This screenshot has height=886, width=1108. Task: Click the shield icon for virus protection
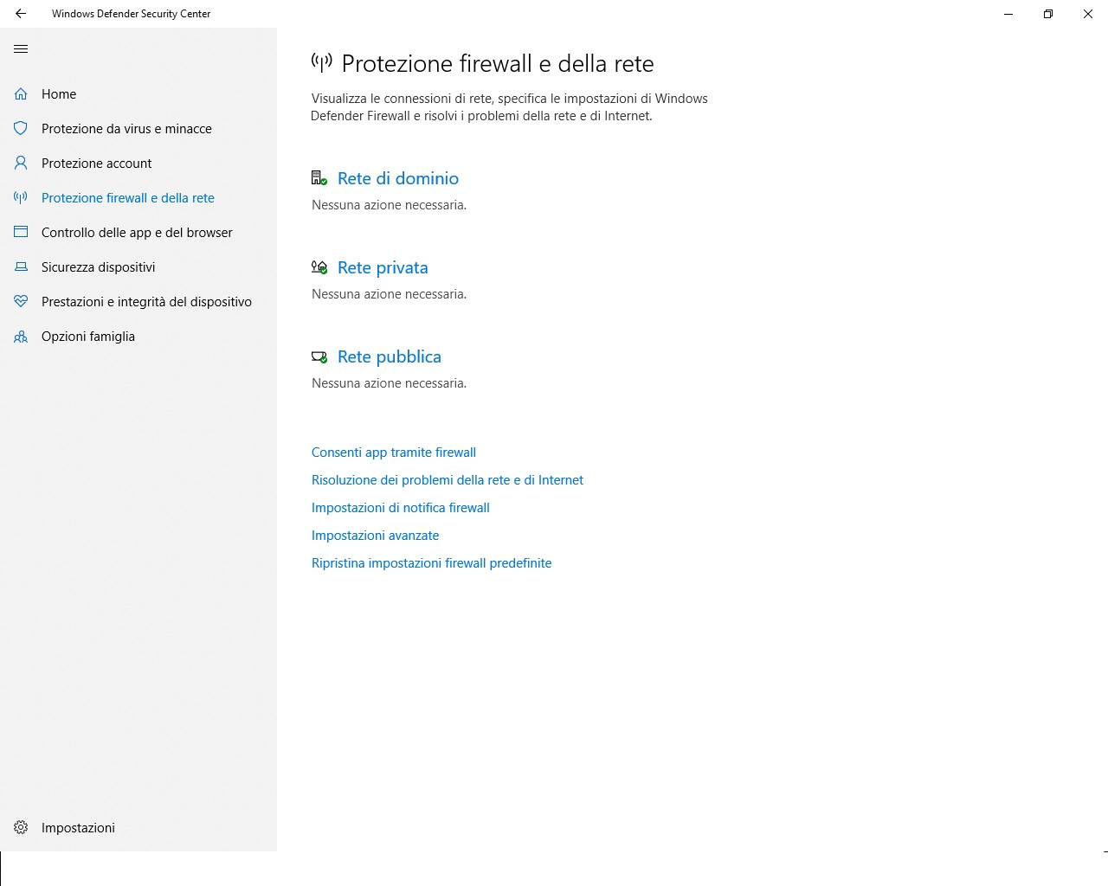21,128
